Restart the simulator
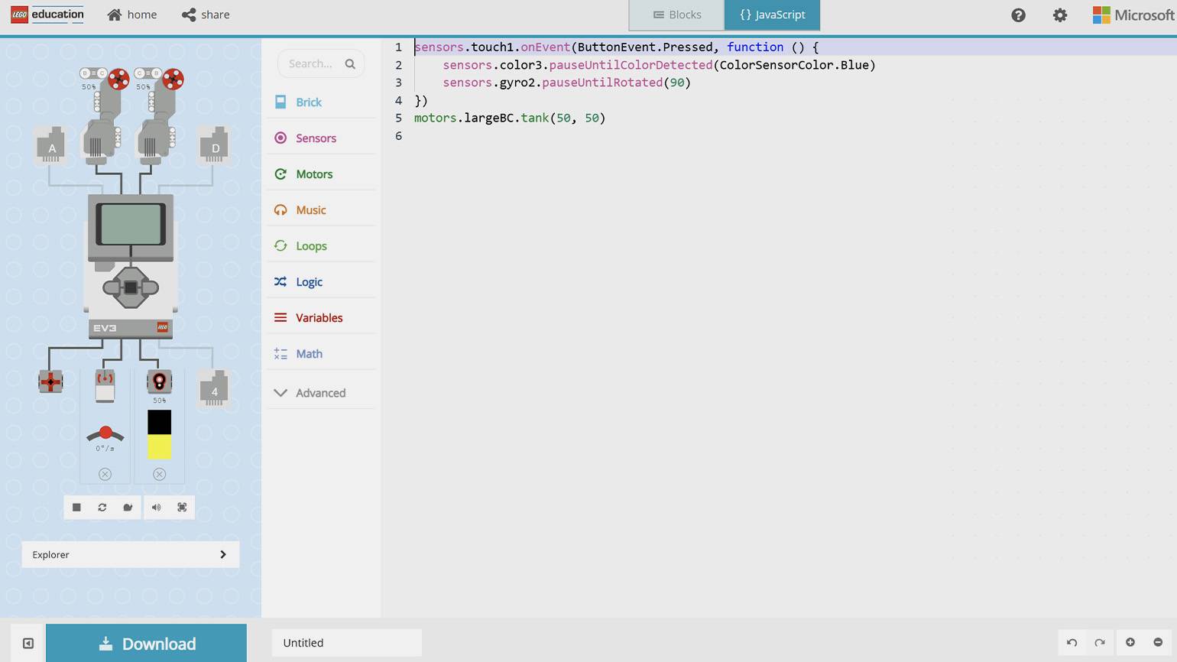 tap(102, 508)
